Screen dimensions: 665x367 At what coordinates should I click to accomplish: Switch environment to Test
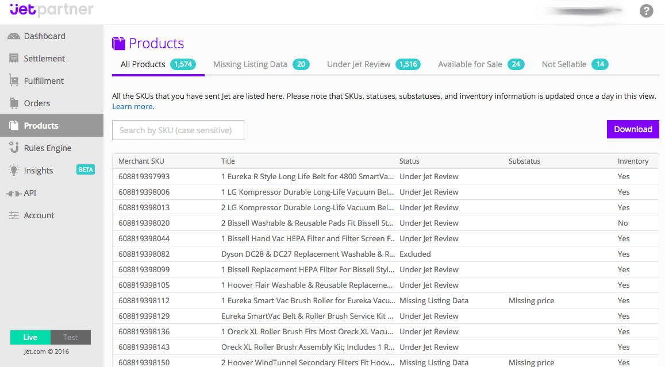(70, 337)
